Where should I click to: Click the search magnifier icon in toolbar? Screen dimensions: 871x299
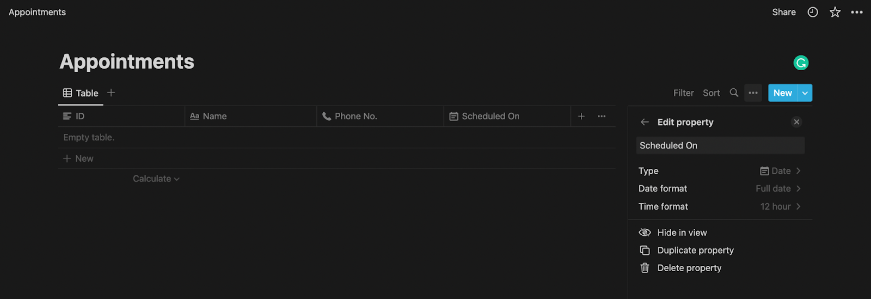coord(734,93)
